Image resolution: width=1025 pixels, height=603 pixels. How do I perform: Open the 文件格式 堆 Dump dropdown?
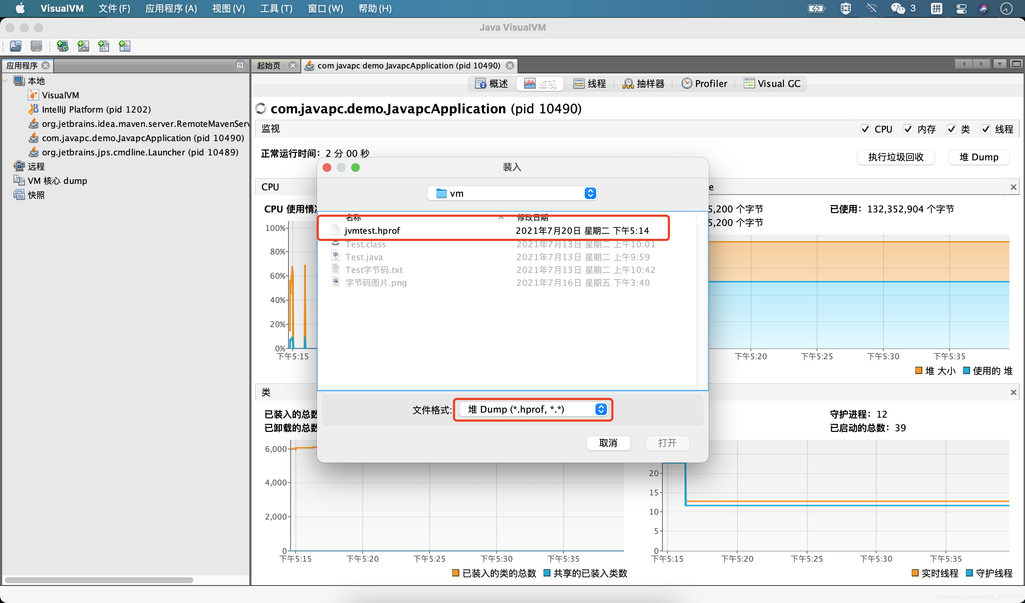[533, 409]
